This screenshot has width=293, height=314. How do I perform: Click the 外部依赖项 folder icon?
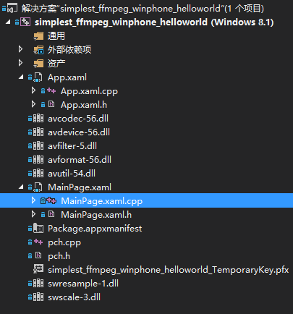(38, 50)
